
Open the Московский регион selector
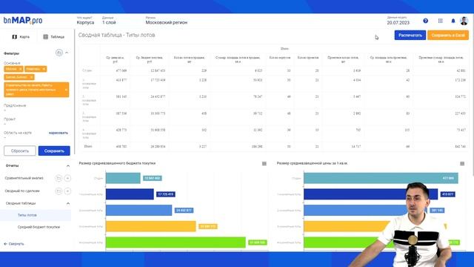point(166,21)
